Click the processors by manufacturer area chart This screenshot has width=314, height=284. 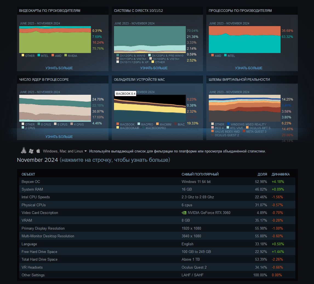point(244,40)
